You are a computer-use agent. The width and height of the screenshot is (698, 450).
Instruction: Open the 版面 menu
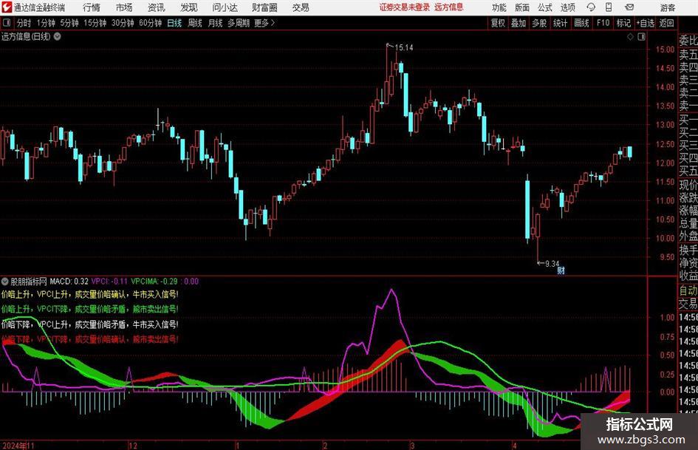coord(521,7)
